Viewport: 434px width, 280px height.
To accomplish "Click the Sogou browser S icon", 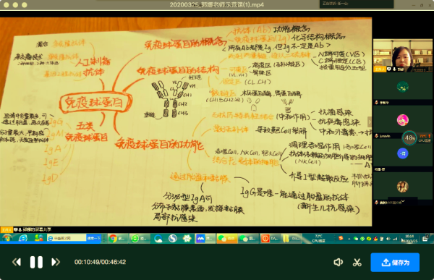I will (172, 238).
